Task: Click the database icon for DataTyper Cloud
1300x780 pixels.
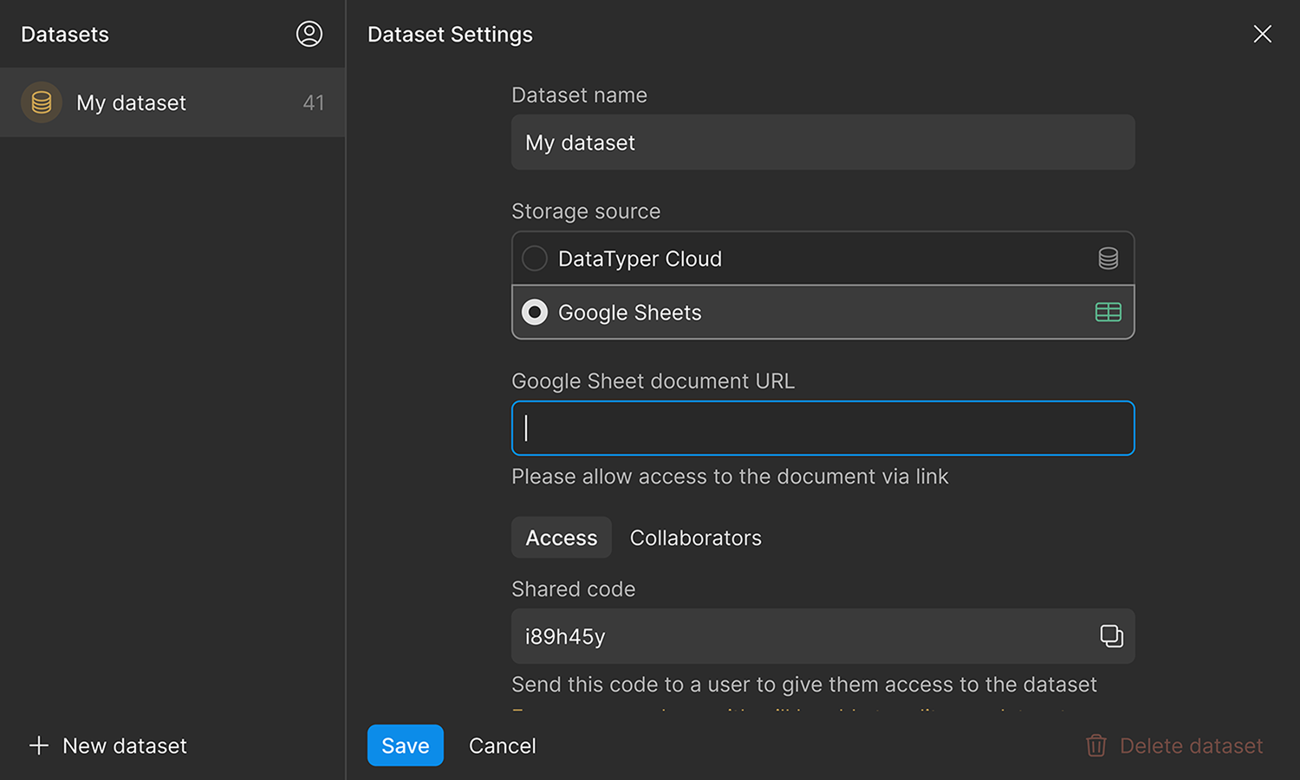Action: (x=1108, y=257)
